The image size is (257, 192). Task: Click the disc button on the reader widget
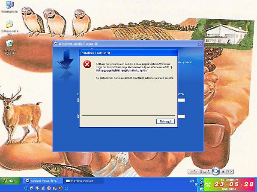point(216,171)
